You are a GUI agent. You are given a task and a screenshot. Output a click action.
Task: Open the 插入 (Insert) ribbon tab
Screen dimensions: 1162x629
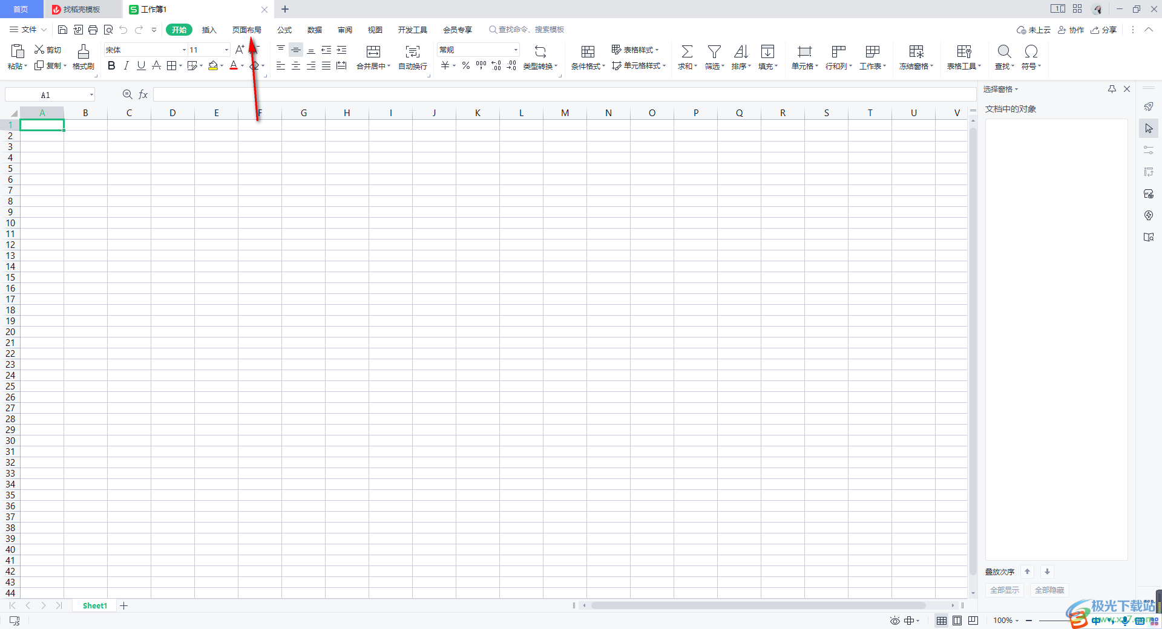(x=209, y=30)
